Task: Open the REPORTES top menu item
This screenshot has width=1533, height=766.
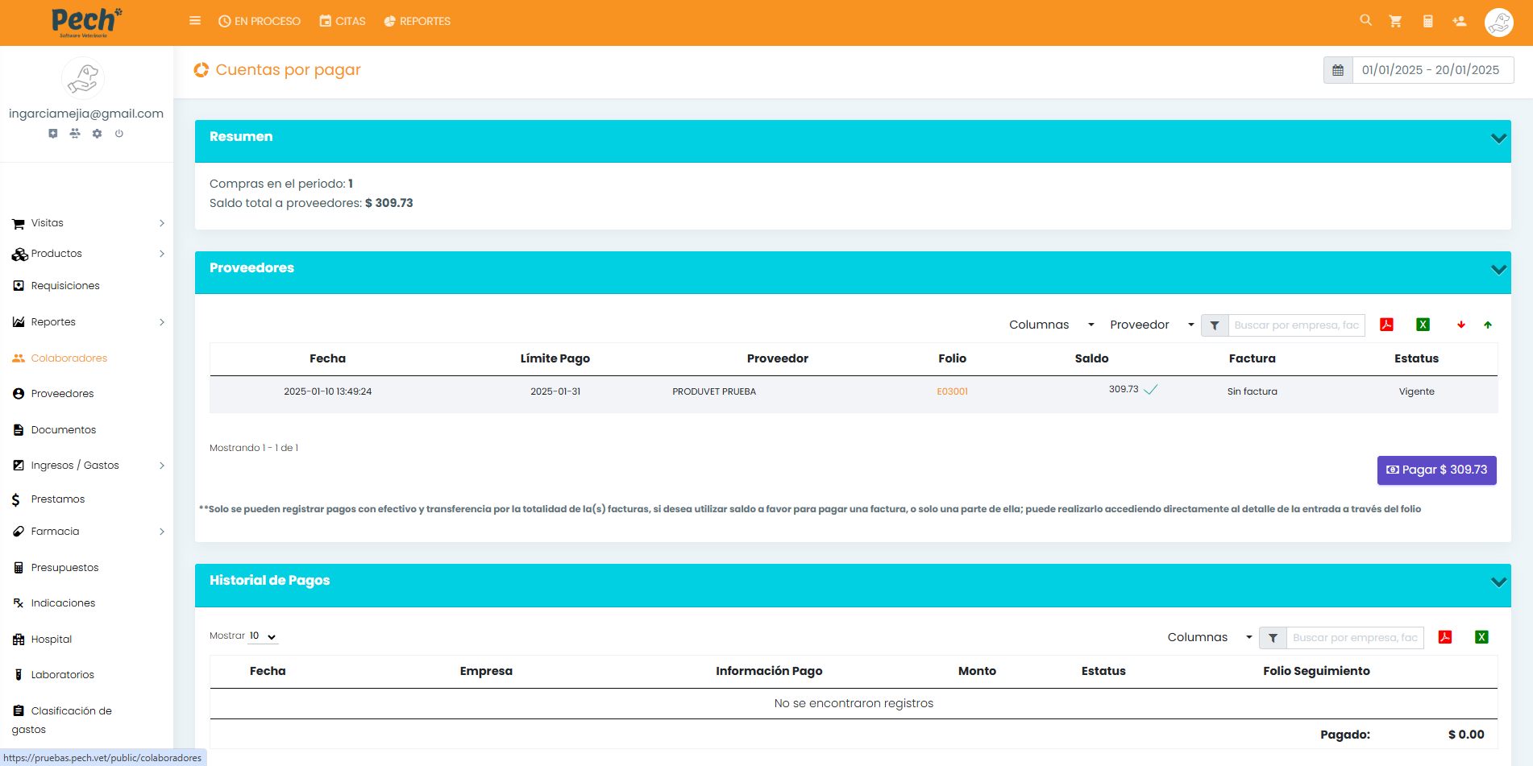Action: [x=418, y=22]
